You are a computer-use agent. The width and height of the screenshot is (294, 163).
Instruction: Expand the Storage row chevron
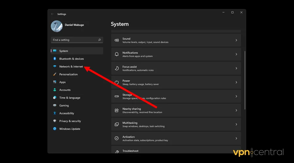tap(236, 96)
